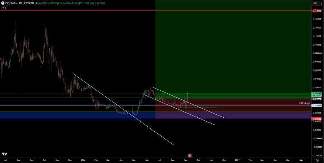Select the white 0.038807 price label
Image resolution: width=324 pixels, height=163 pixels.
316,105
